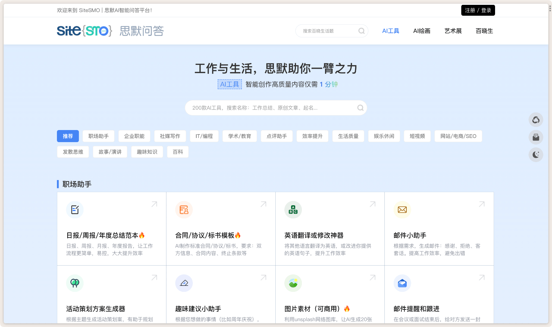Viewport: 552px width, 327px height.
Task: Click the feedback inbox icon on the right edge
Action: click(x=535, y=137)
